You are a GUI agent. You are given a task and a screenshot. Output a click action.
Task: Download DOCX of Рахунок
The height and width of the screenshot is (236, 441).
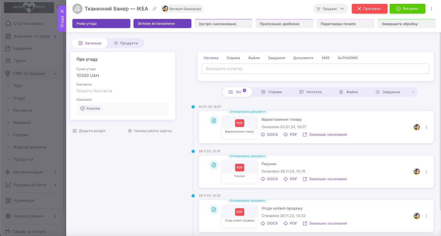point(269,179)
